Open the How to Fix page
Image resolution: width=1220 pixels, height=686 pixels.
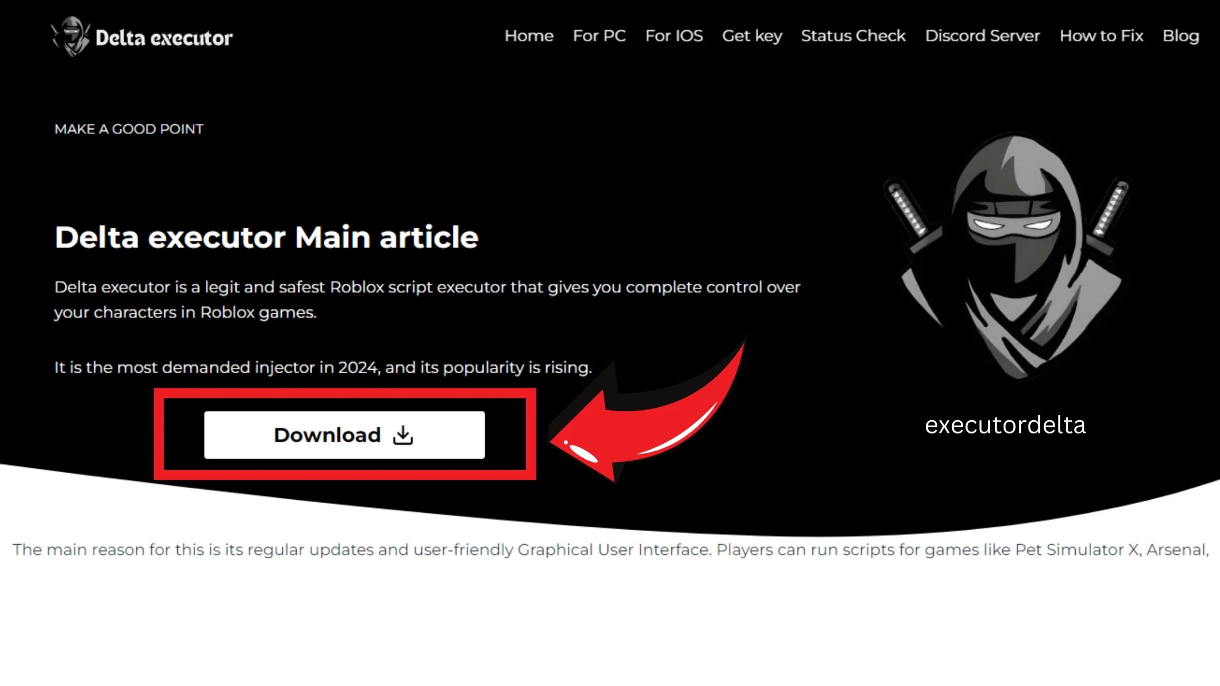click(x=1101, y=36)
